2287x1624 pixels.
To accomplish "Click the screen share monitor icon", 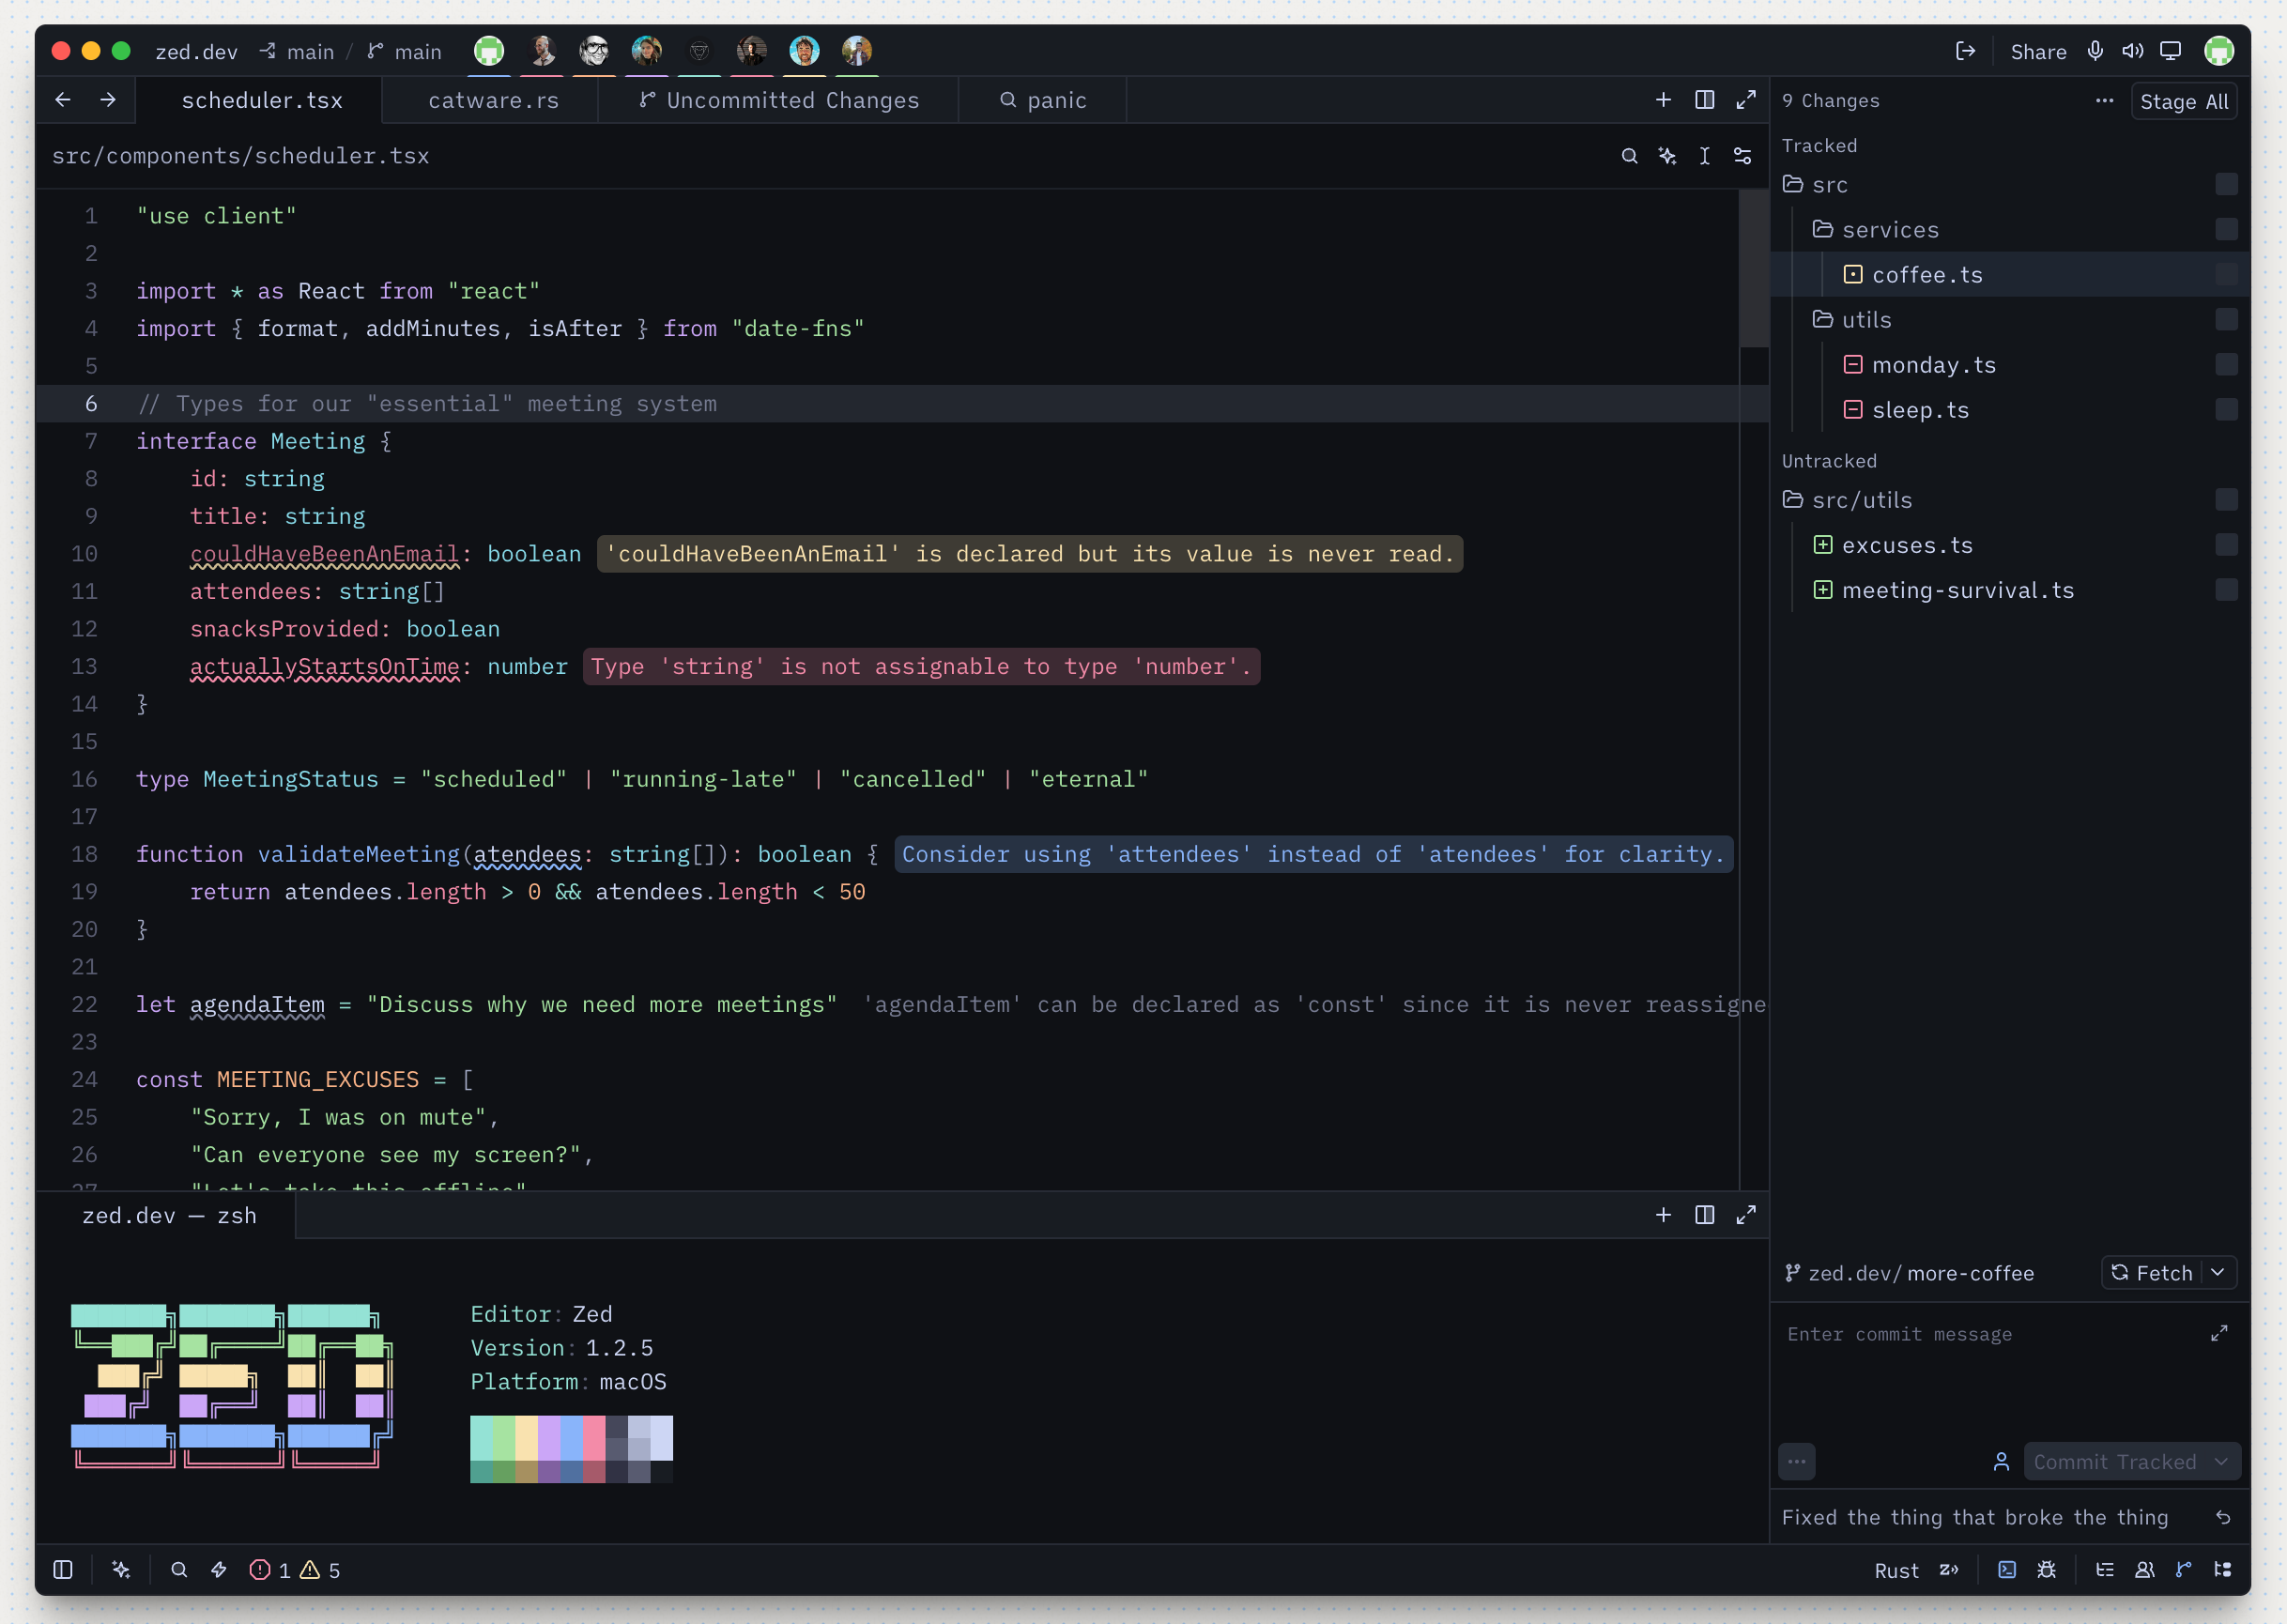I will [x=2170, y=51].
